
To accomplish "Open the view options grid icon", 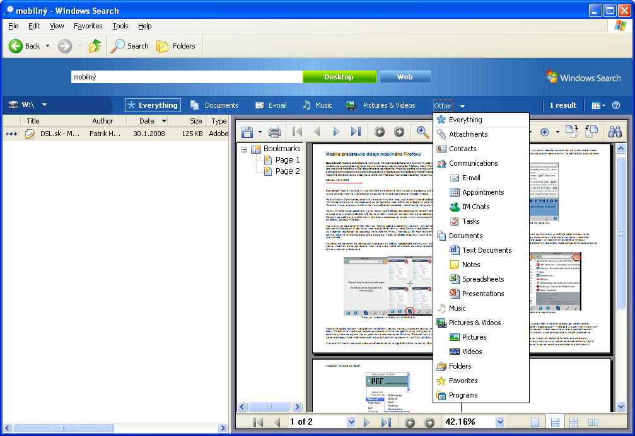I will coord(598,106).
